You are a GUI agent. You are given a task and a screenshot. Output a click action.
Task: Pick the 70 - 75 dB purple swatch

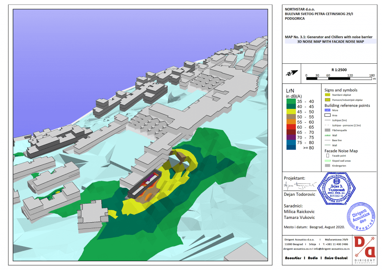pyautogui.click(x=292, y=137)
